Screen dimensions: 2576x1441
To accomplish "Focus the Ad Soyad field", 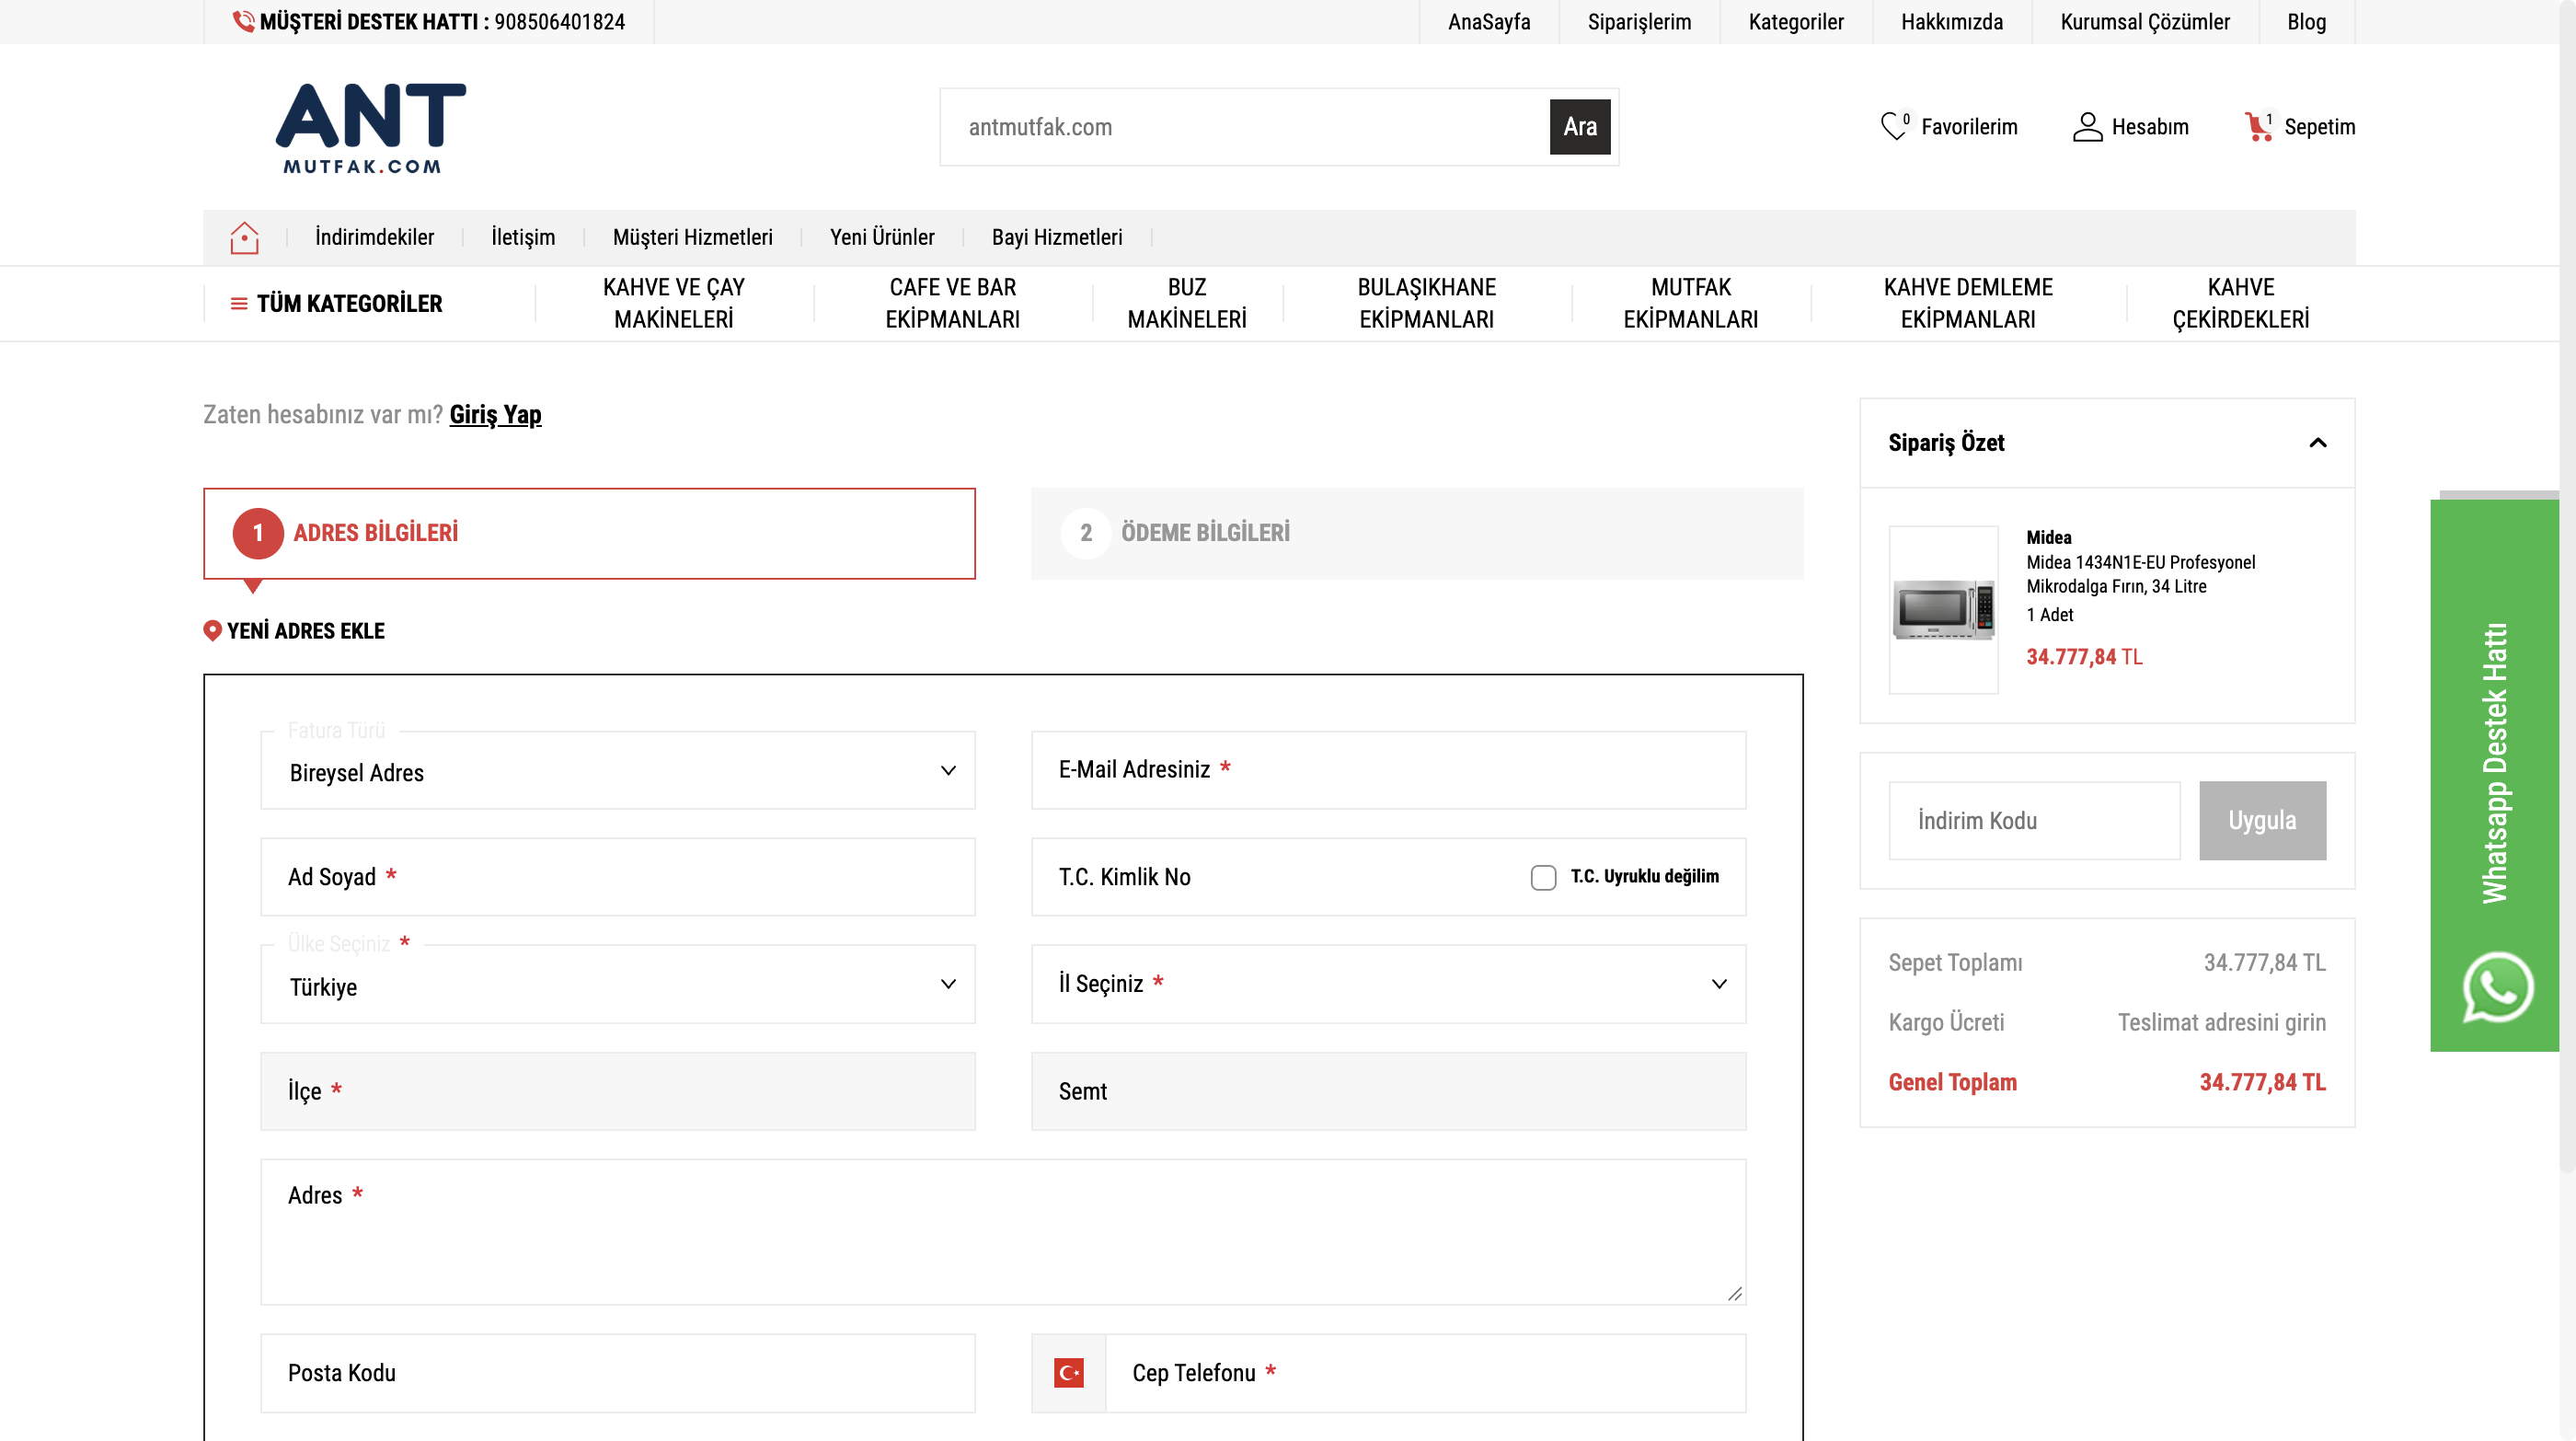I will tap(618, 877).
